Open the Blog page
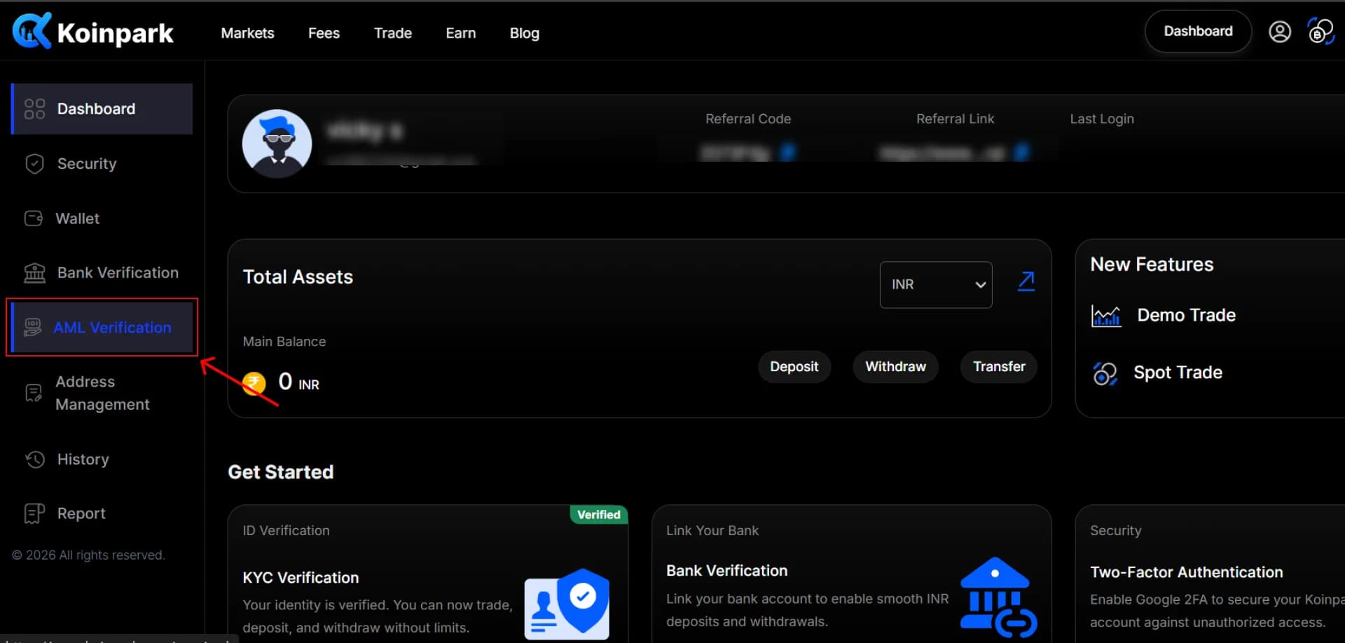This screenshot has height=643, width=1345. tap(525, 33)
